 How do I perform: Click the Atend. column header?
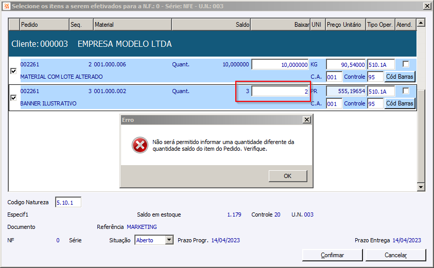click(406, 24)
